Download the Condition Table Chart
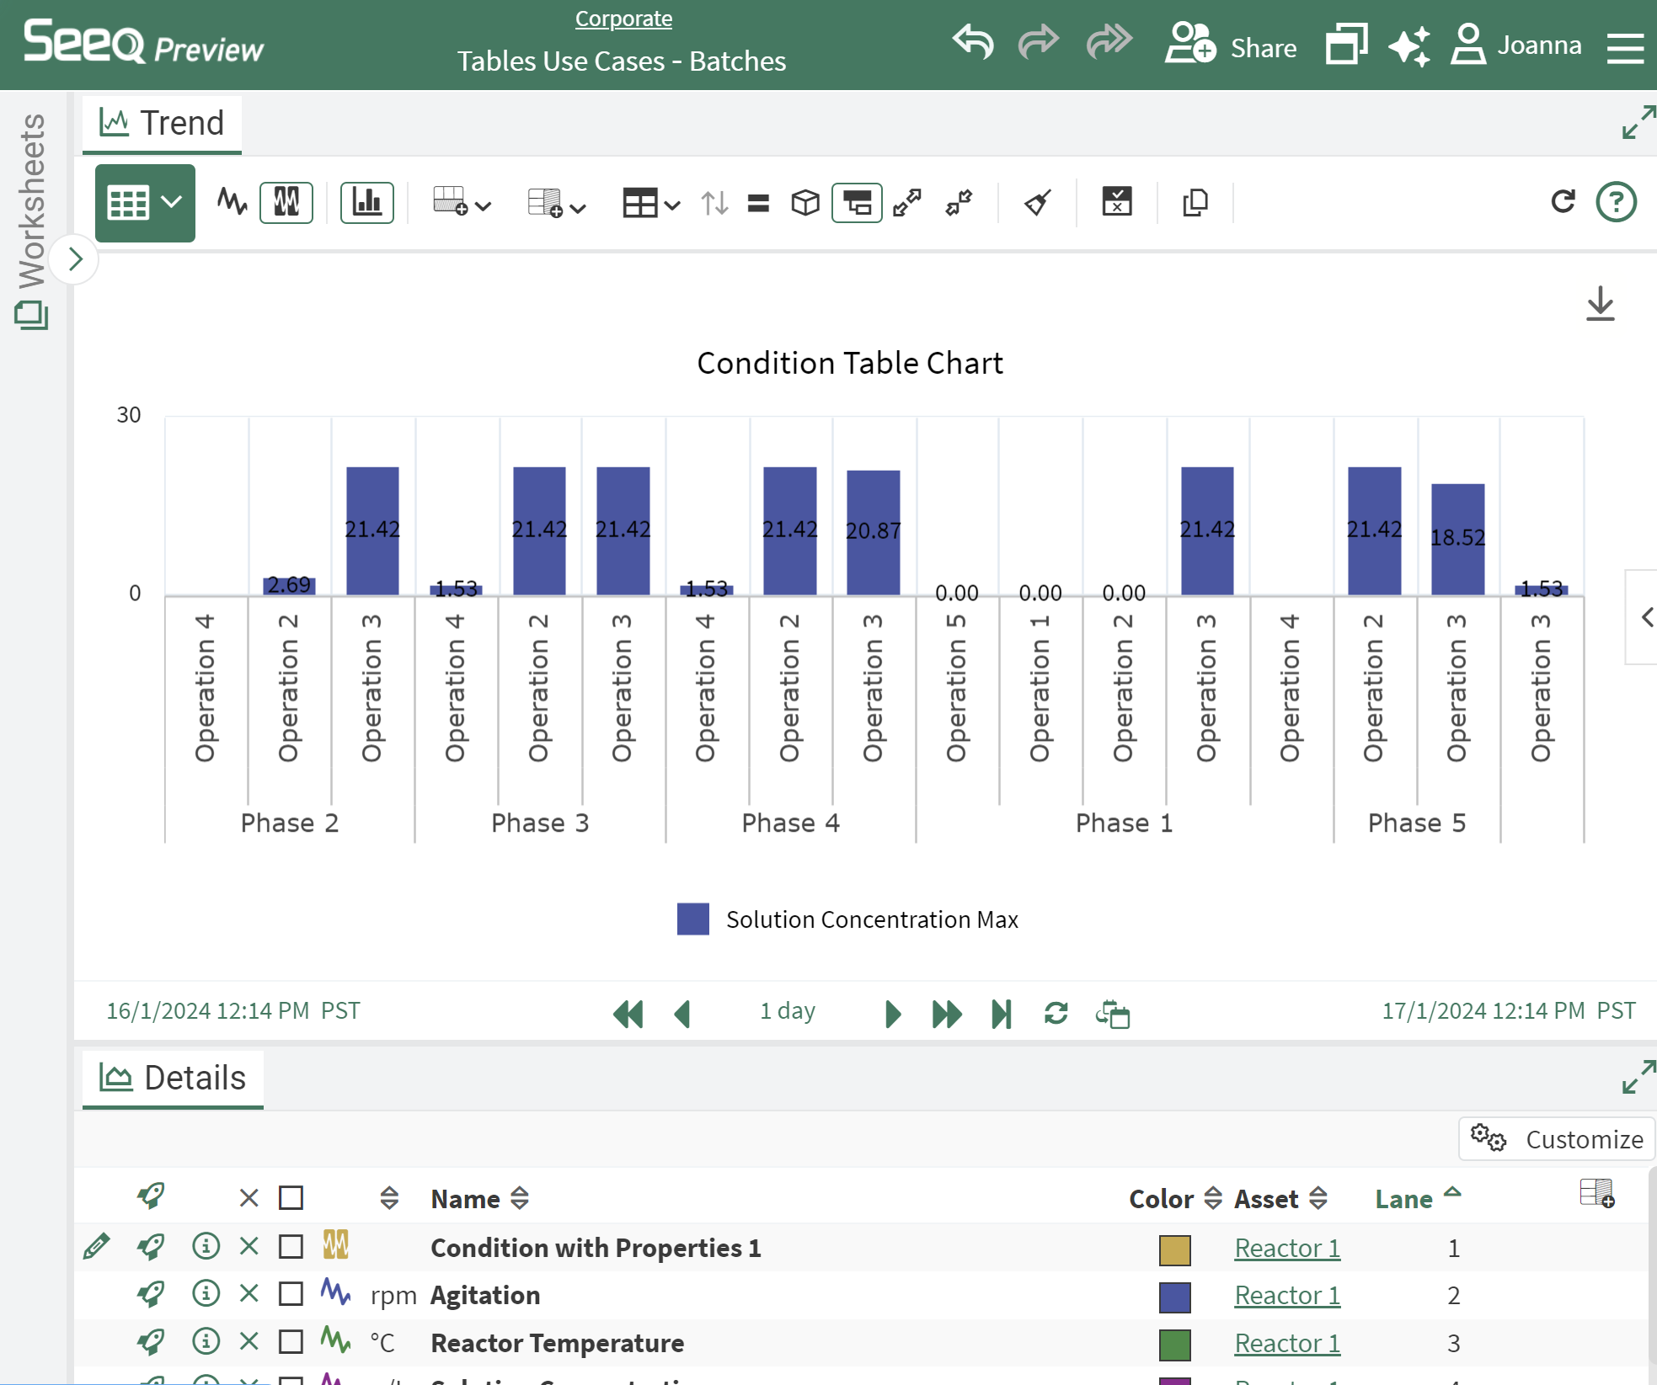 1600,304
